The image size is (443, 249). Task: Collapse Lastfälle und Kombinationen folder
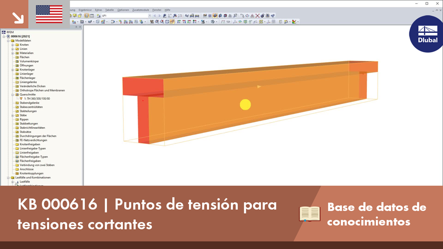click(x=8, y=178)
